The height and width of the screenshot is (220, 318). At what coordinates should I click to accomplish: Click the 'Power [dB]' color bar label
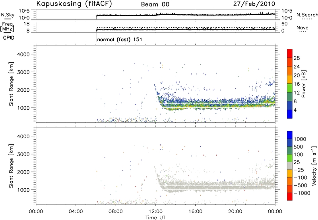coord(304,84)
